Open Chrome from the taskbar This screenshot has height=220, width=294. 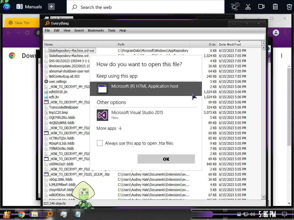click(x=21, y=214)
